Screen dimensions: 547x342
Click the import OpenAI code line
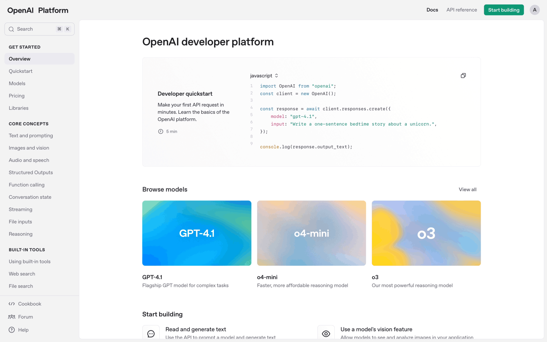pos(298,86)
